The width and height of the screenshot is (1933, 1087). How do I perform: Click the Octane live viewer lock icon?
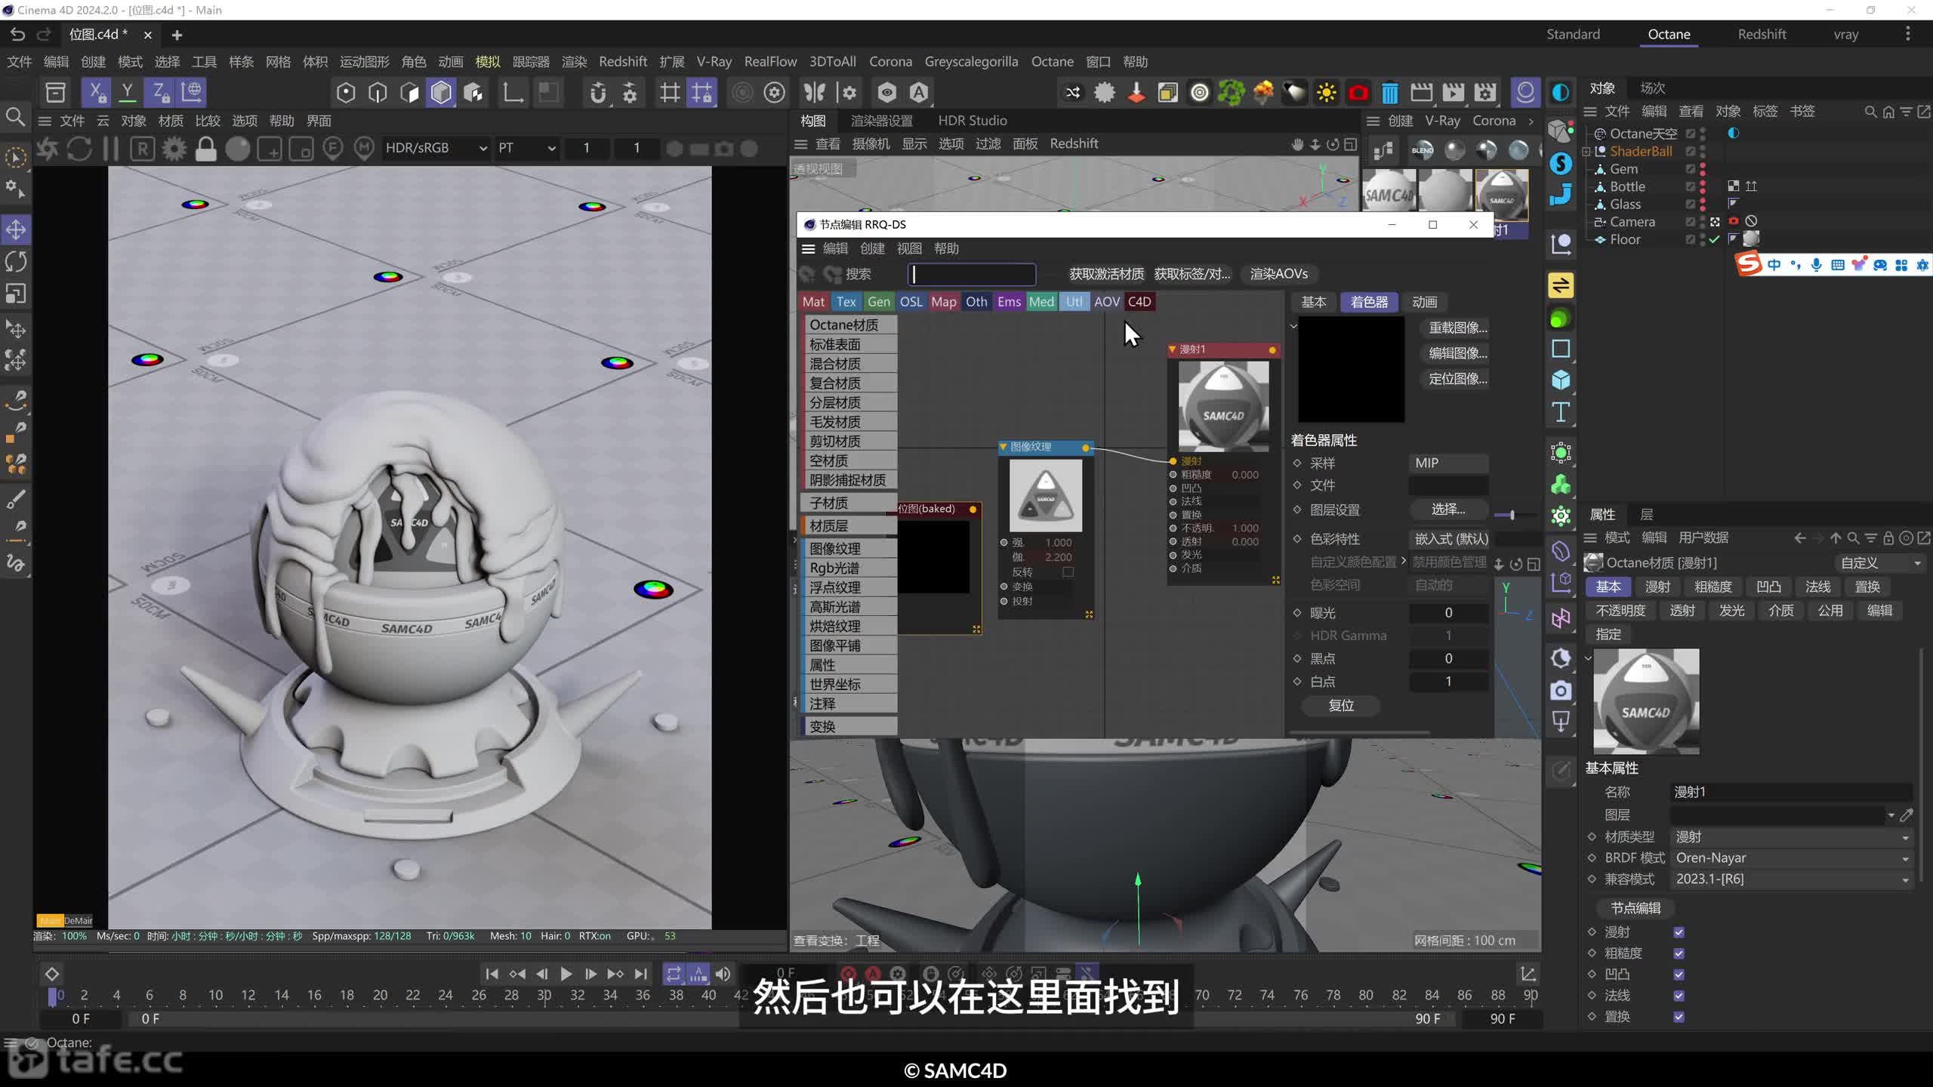point(205,149)
